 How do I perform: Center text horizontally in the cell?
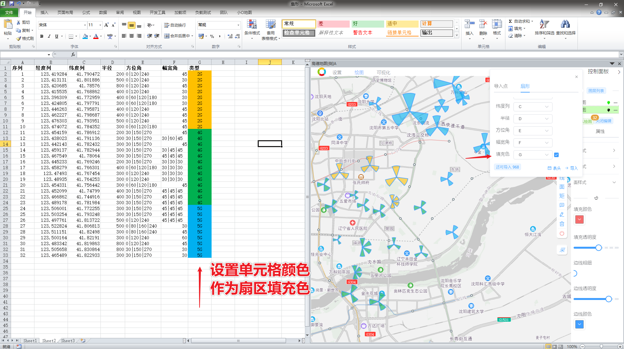(x=132, y=36)
